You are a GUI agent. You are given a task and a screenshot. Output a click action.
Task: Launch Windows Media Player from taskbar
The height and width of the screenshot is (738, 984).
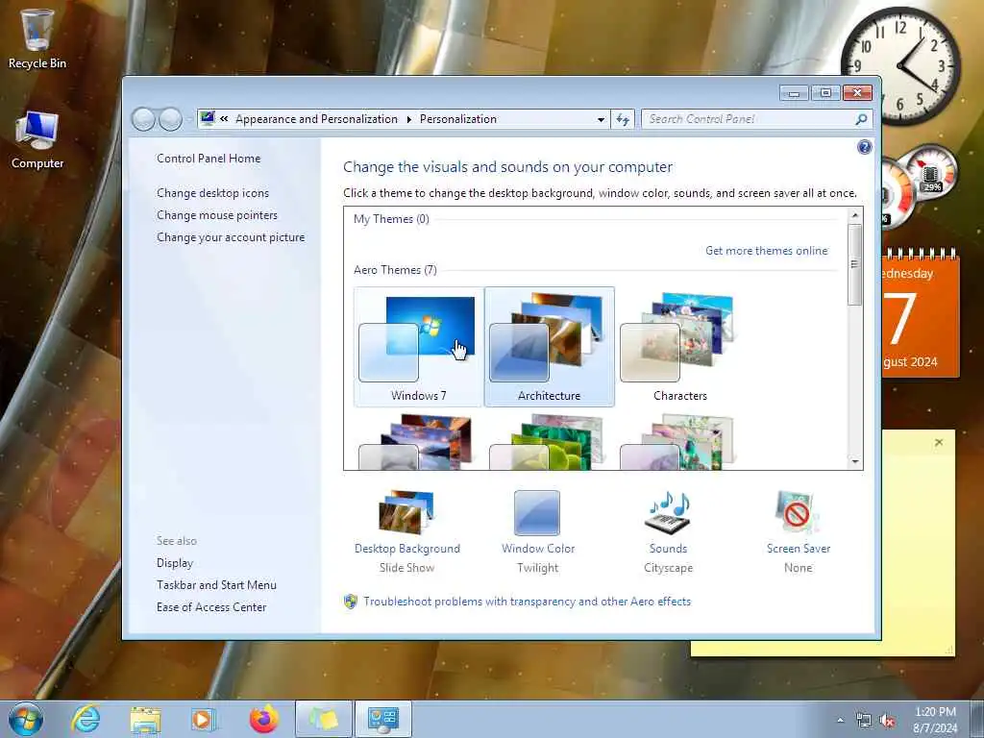click(x=204, y=719)
